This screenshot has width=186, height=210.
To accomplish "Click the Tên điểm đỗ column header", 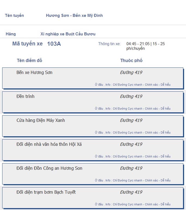I will click(29, 61).
